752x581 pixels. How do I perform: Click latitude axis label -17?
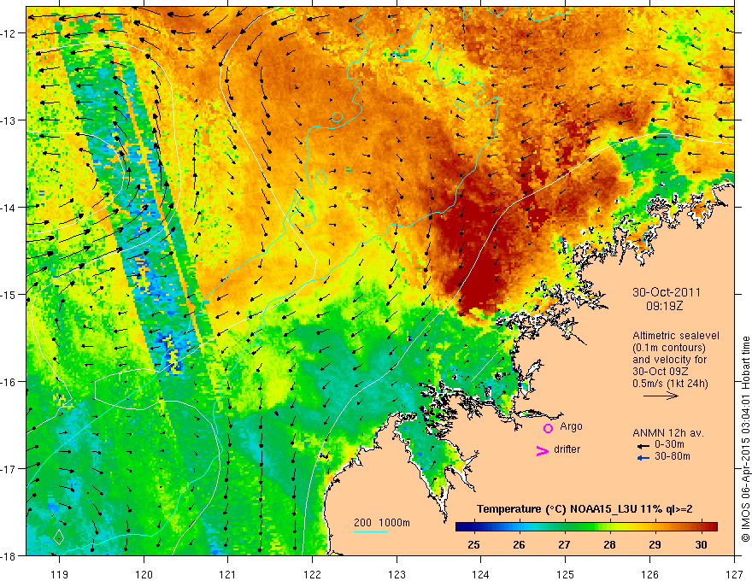[x=9, y=469]
